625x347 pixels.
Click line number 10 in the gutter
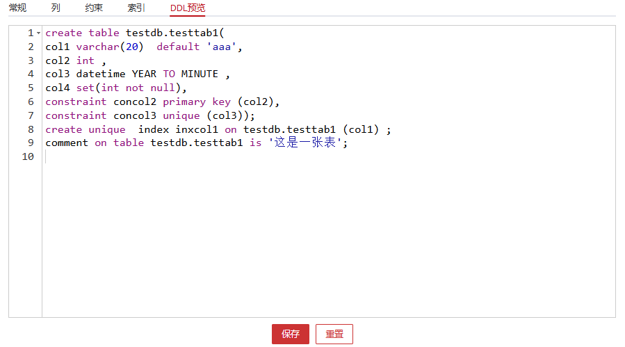[28, 157]
